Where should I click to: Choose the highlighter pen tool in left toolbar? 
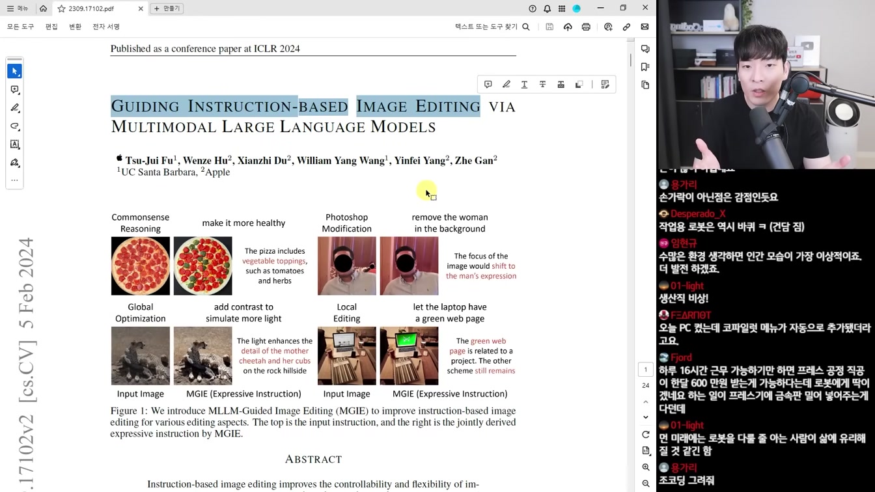click(14, 107)
